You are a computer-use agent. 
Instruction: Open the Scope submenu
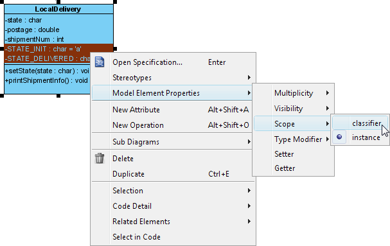click(x=292, y=123)
